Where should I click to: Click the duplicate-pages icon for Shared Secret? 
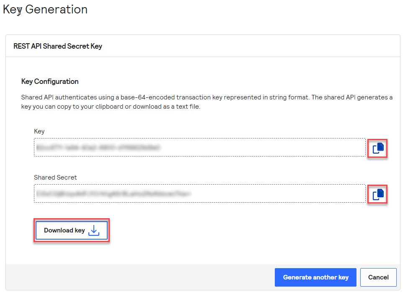377,194
